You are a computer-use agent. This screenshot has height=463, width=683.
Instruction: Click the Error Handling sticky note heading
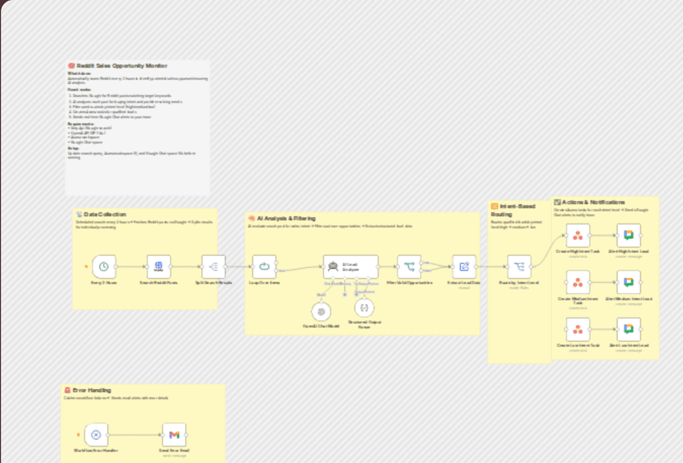tap(92, 390)
